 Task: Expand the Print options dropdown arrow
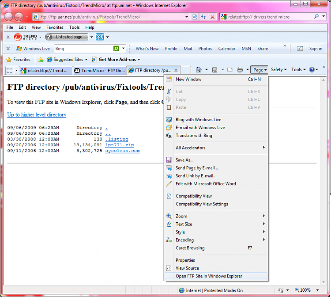[248, 69]
